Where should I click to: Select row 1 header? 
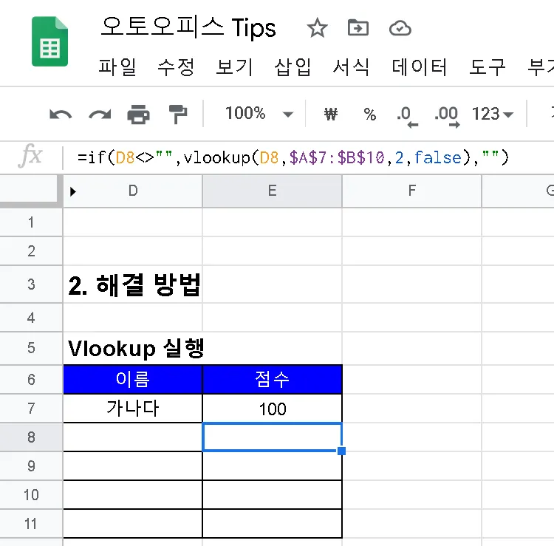[31, 222]
